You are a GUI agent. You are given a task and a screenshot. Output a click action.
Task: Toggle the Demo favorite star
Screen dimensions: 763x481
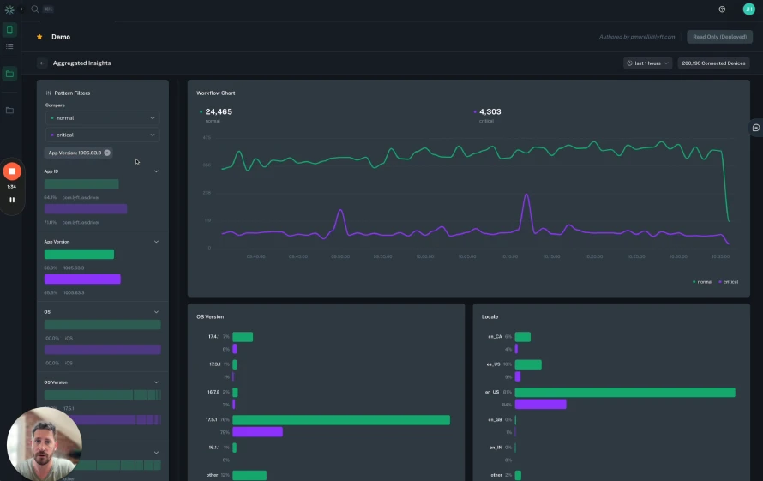tap(39, 37)
